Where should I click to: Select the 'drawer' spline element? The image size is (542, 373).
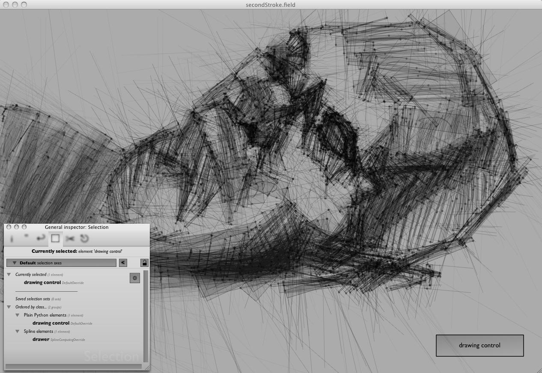[41, 339]
